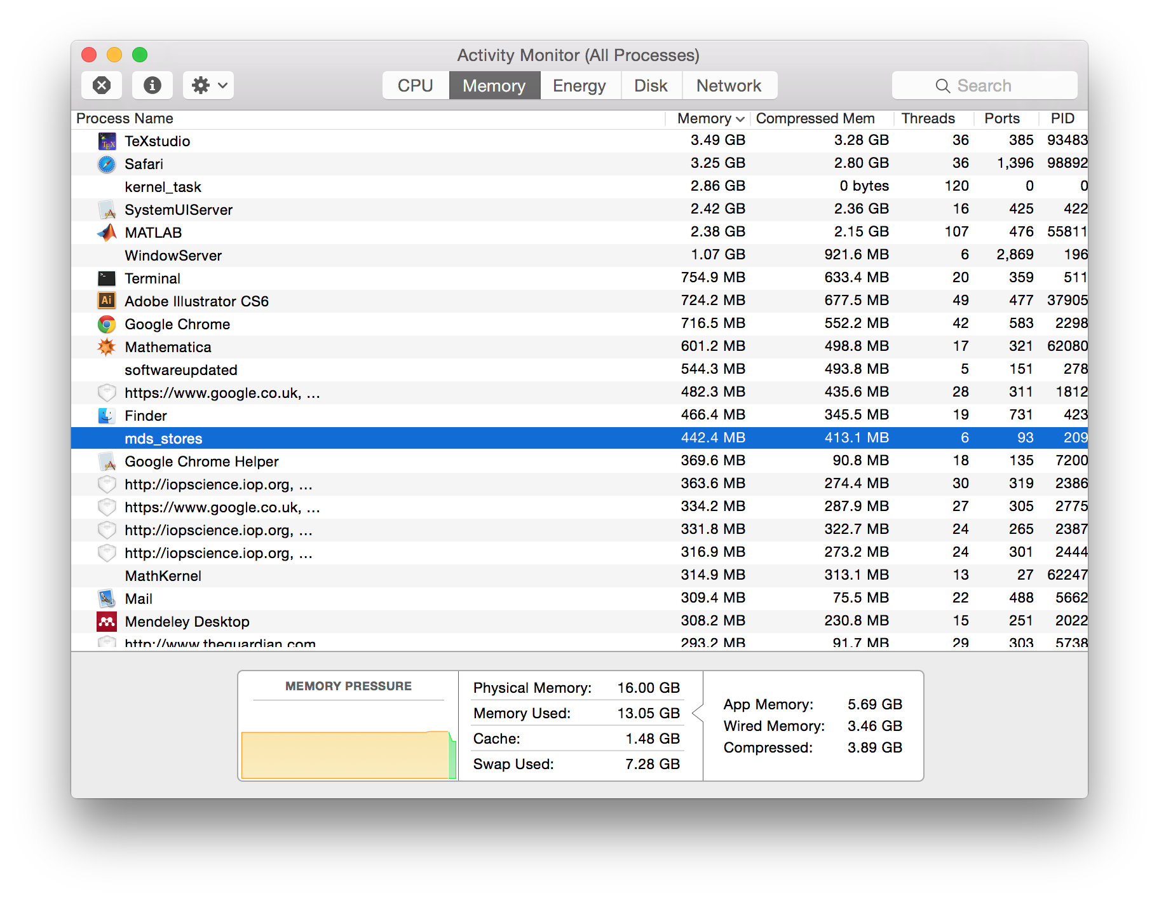Open the gear action dropdown menu
Viewport: 1159px width, 900px height.
[208, 85]
